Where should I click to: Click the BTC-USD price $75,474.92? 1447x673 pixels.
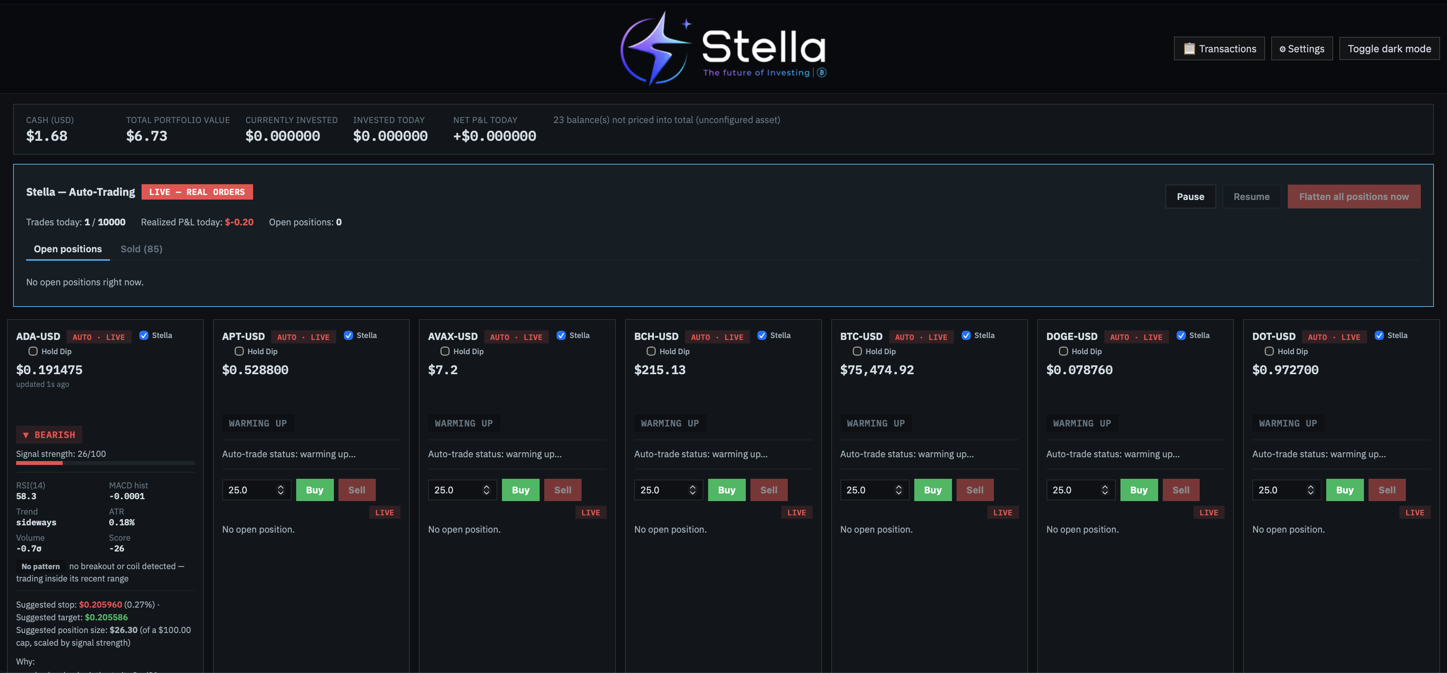(x=877, y=370)
